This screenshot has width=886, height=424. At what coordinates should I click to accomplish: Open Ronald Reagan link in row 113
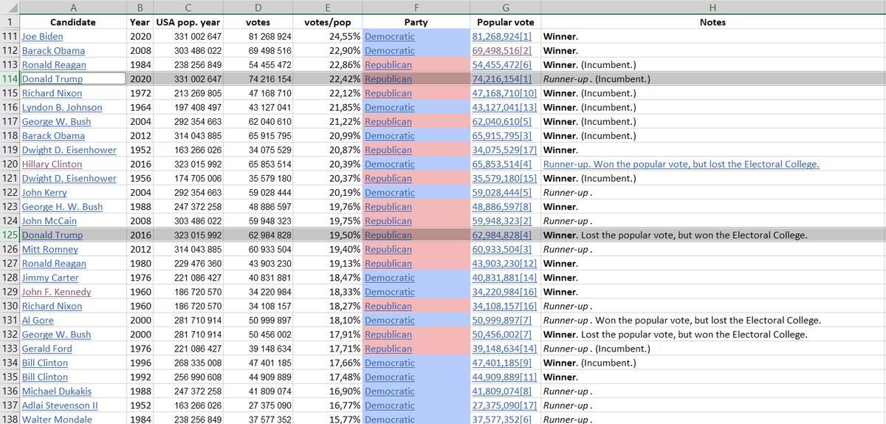tap(54, 65)
